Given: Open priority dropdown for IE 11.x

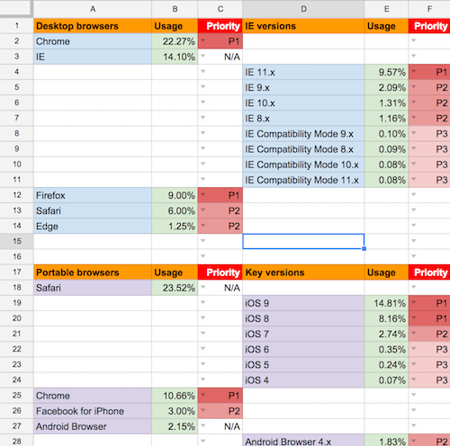Looking at the screenshot, I should 414,71.
